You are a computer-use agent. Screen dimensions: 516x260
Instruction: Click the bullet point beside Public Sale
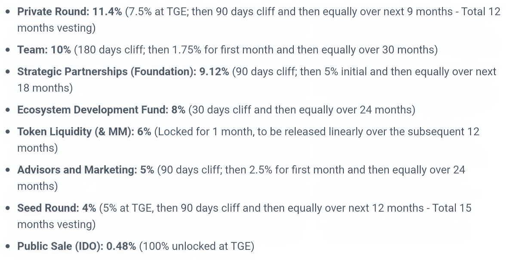(8, 247)
